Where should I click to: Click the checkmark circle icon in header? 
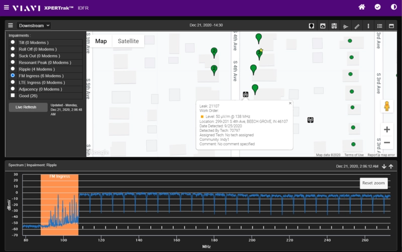[x=377, y=7]
